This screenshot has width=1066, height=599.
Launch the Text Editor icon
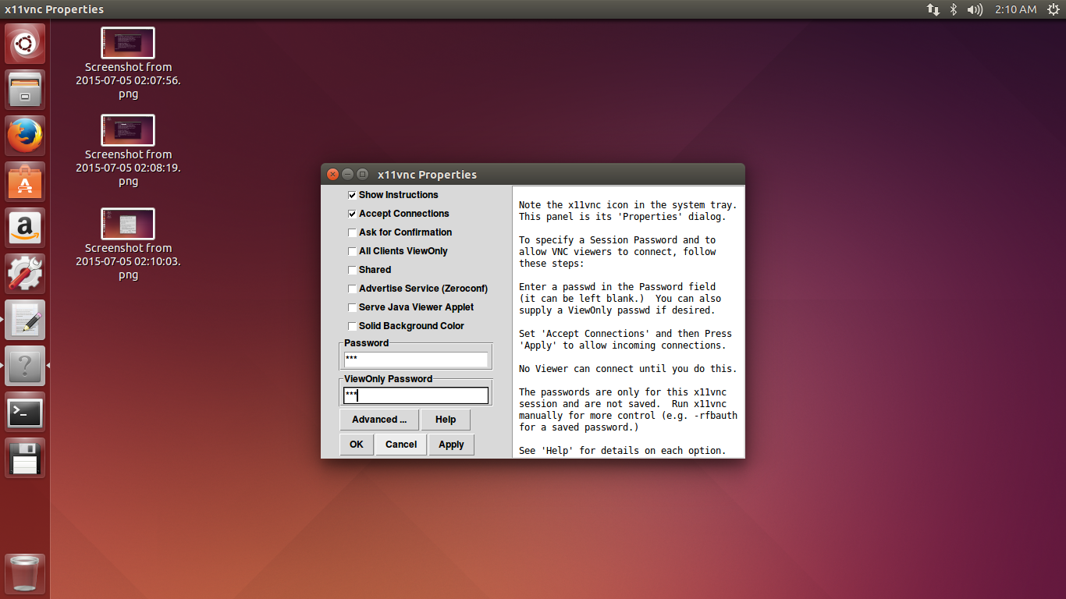point(26,320)
